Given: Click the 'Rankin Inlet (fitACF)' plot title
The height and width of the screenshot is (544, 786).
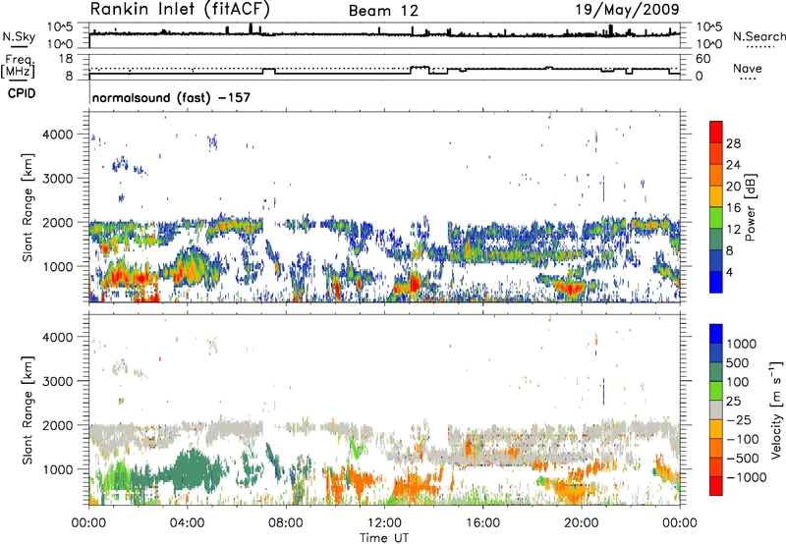Looking at the screenshot, I should coord(180,10).
